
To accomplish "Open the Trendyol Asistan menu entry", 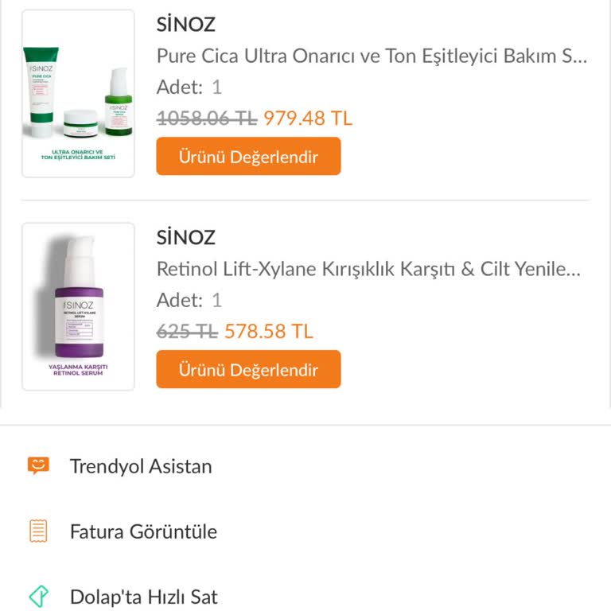I will coord(141,466).
